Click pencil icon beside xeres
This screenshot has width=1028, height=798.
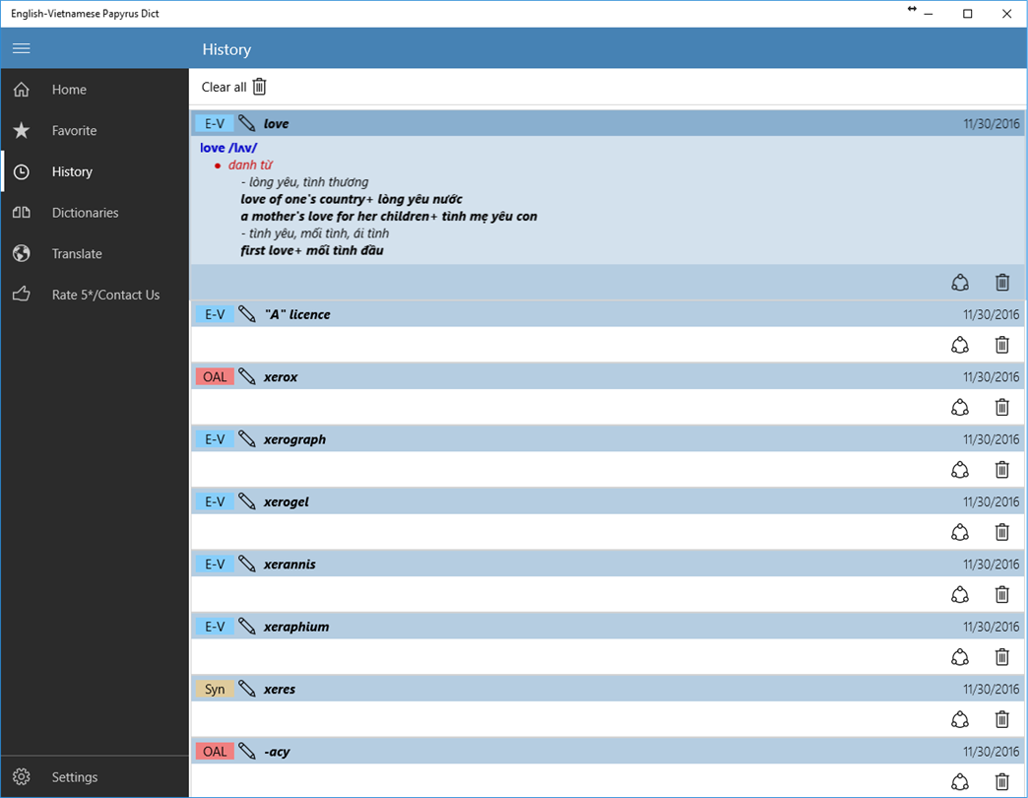tap(246, 689)
